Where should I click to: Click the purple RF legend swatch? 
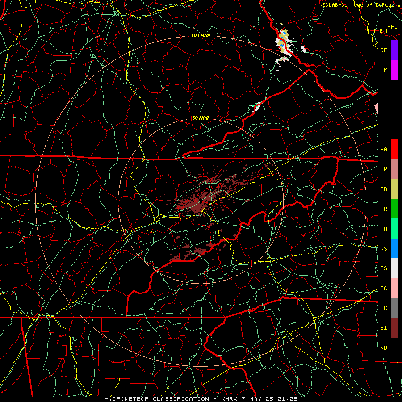pos(394,50)
